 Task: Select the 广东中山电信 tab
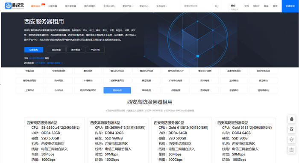[176, 80]
